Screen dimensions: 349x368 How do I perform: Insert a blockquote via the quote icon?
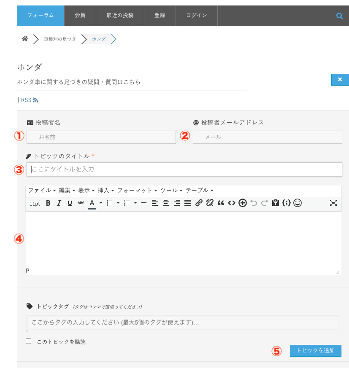coord(221,203)
